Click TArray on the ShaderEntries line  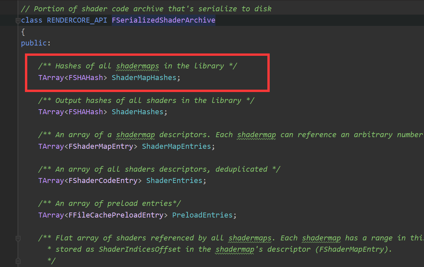[51, 181]
